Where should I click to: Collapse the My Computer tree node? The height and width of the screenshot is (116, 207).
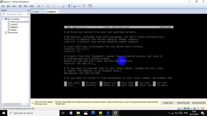coord(3,19)
